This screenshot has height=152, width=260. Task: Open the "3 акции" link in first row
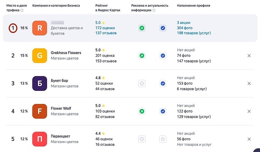point(183,22)
